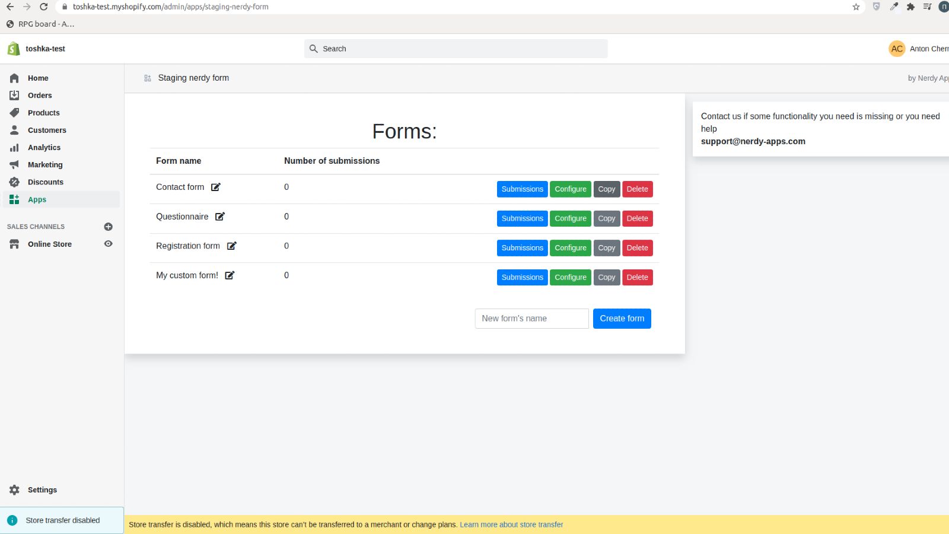Click the Shopify logo icon
This screenshot has height=534, width=949.
pyautogui.click(x=14, y=49)
